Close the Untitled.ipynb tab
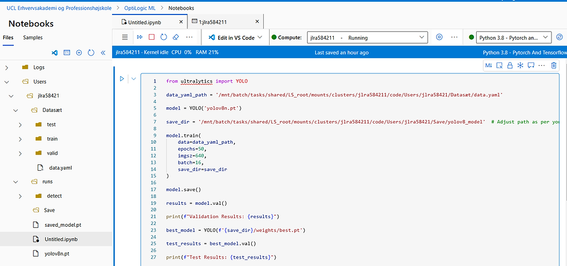 181,21
